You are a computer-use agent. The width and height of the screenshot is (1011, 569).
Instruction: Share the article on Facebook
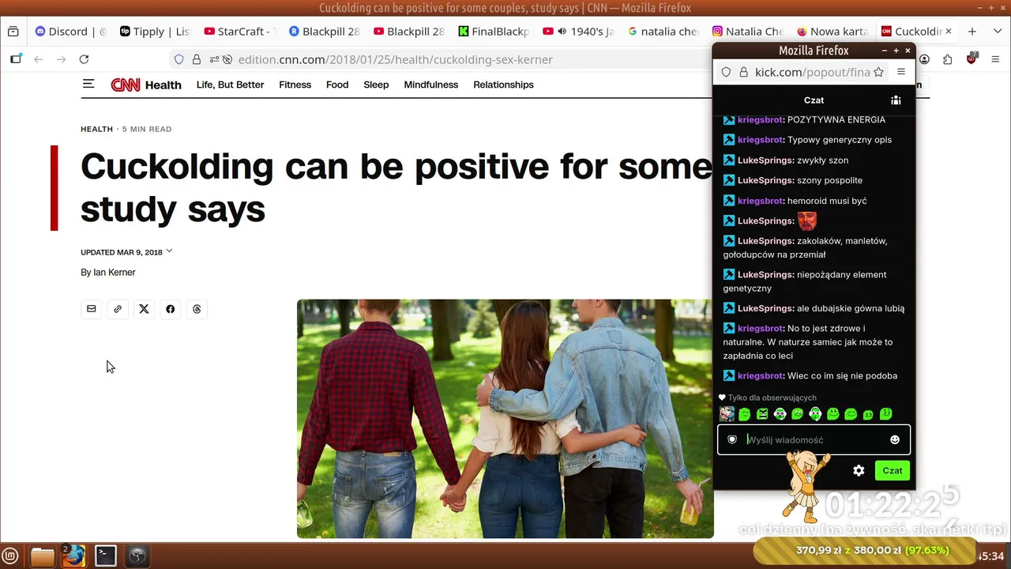[170, 309]
